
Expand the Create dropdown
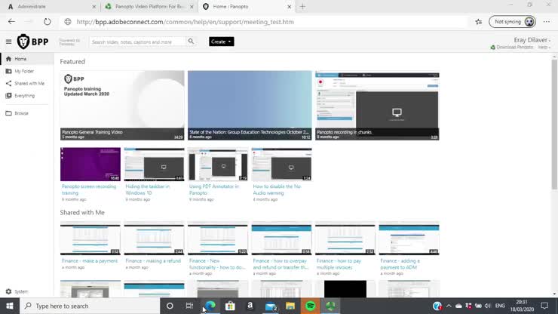pyautogui.click(x=221, y=42)
